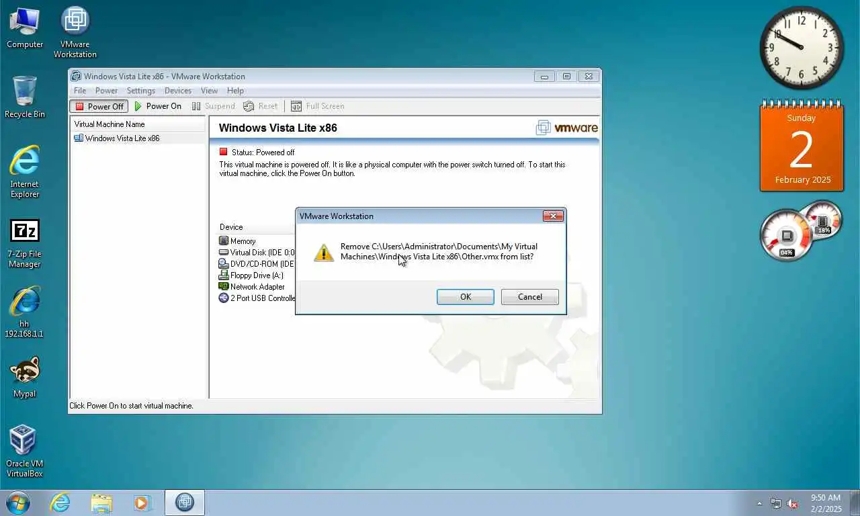860x516 pixels.
Task: Click the red Powered off status icon
Action: point(224,152)
